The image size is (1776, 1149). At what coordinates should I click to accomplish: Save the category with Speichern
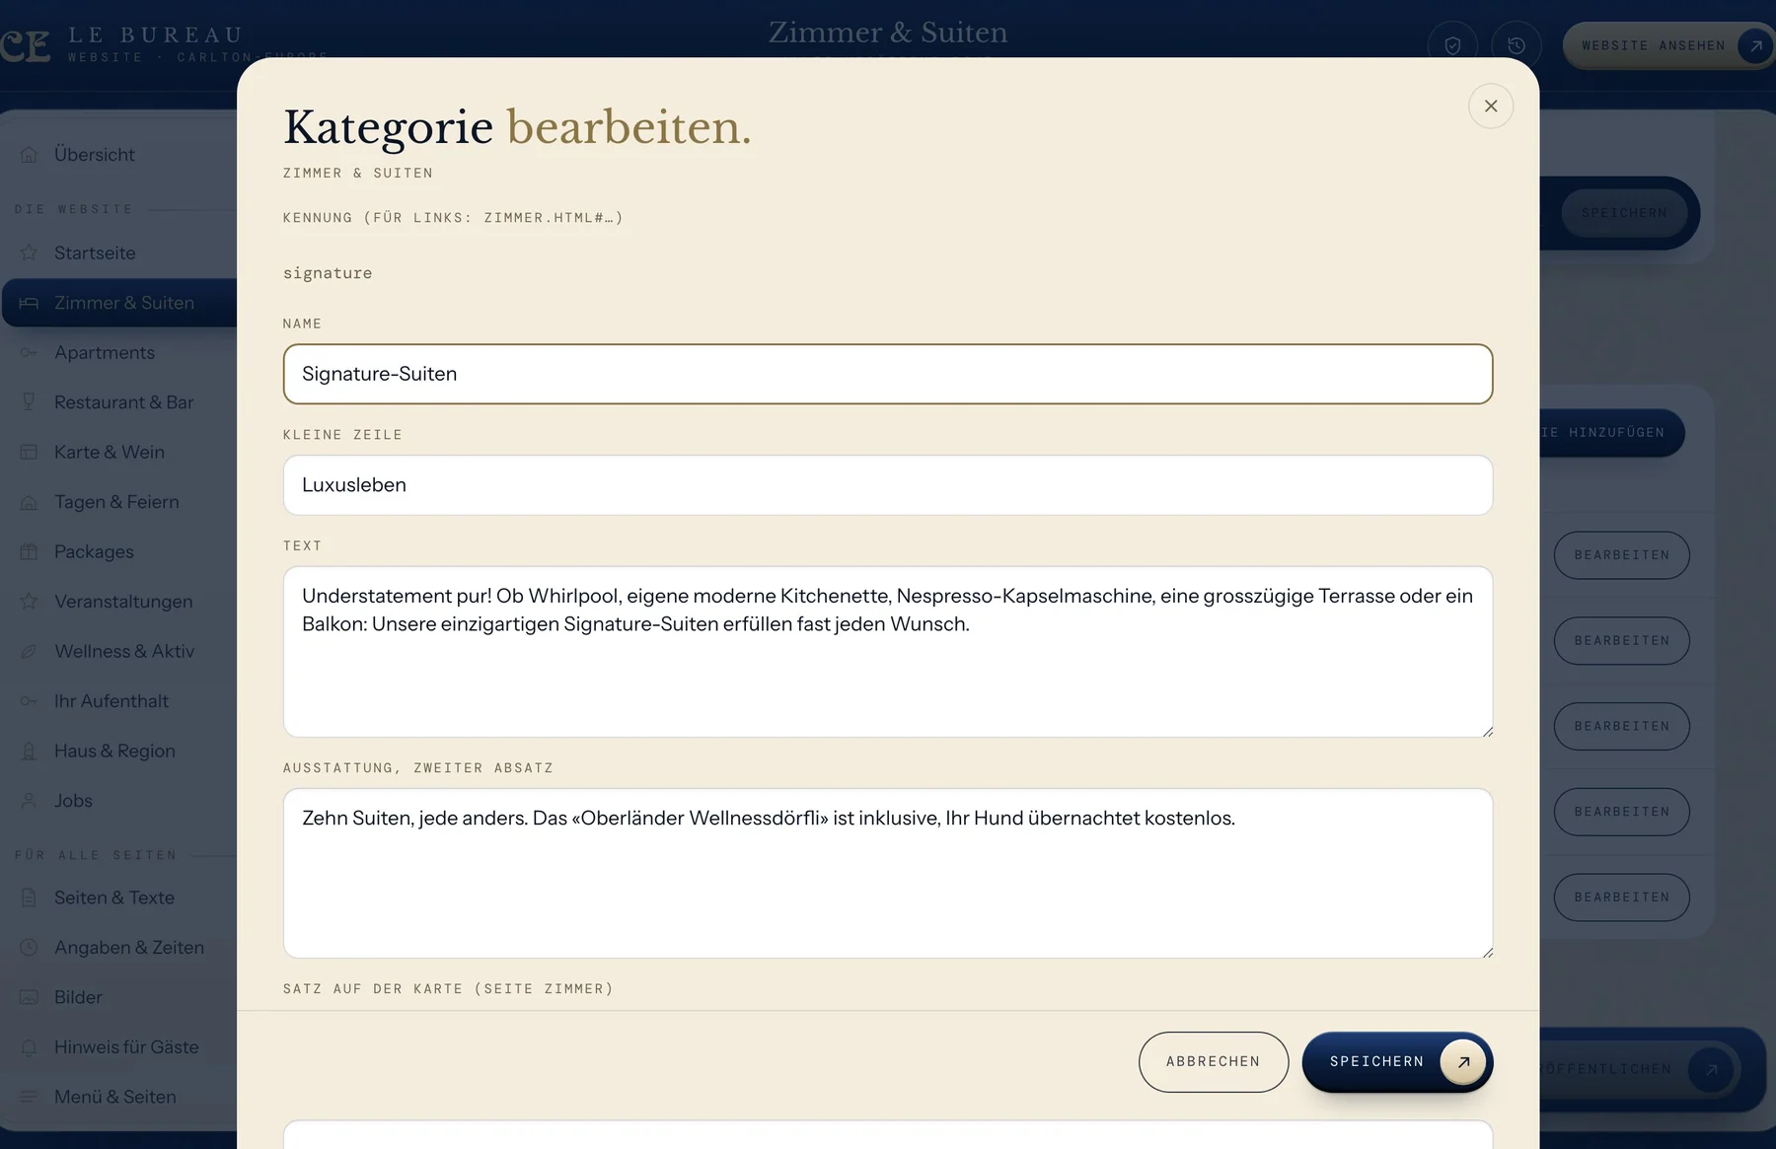tap(1397, 1062)
